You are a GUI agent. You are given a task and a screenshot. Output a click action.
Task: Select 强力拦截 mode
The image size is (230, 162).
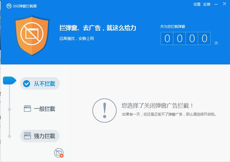click(40, 136)
